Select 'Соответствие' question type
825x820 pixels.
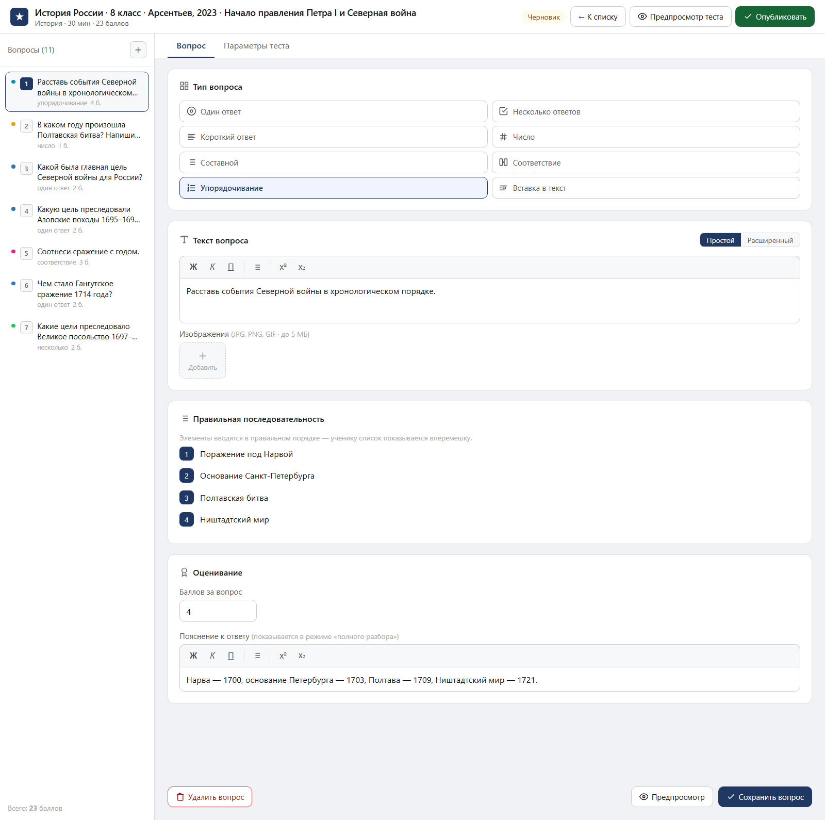pyautogui.click(x=646, y=162)
